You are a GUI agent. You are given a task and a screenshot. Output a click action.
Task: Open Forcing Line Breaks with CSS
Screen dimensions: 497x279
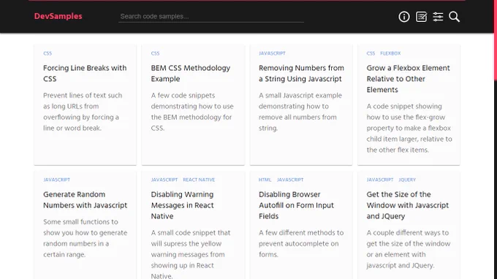(x=85, y=73)
